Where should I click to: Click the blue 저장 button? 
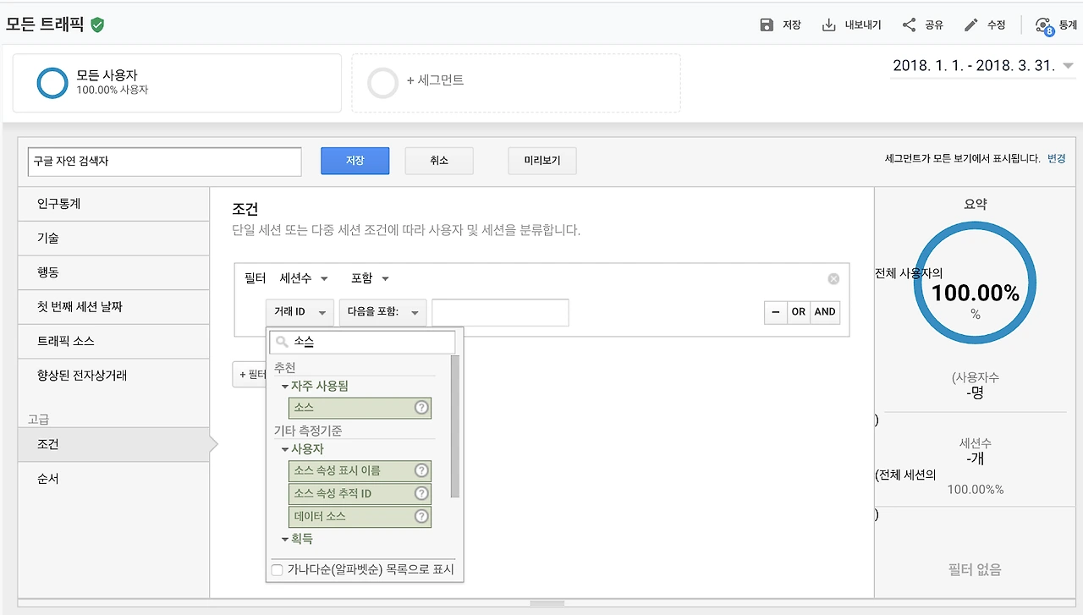coord(355,161)
